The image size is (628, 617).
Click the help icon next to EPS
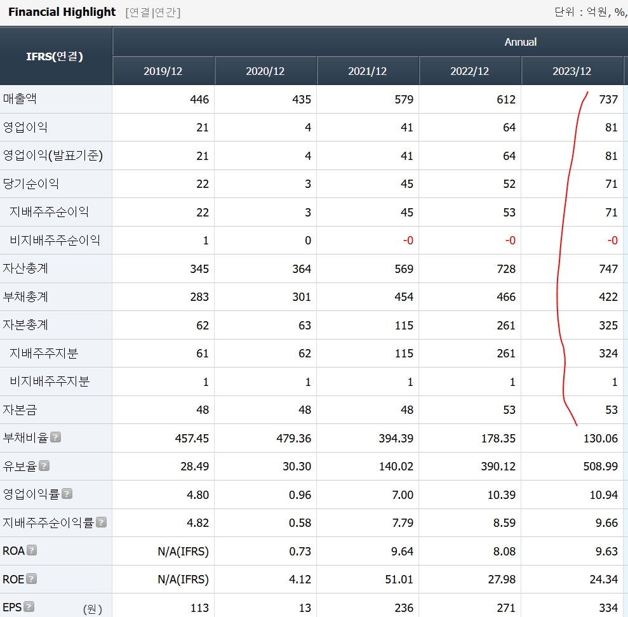click(x=29, y=607)
